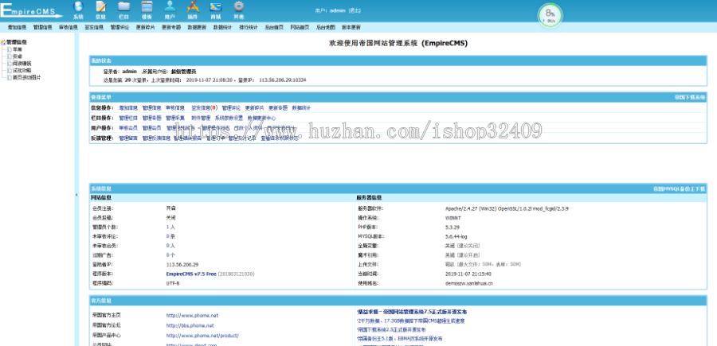Click the domain demoszw.yanlishuai.cn value
717x346 pixels.
[469, 283]
